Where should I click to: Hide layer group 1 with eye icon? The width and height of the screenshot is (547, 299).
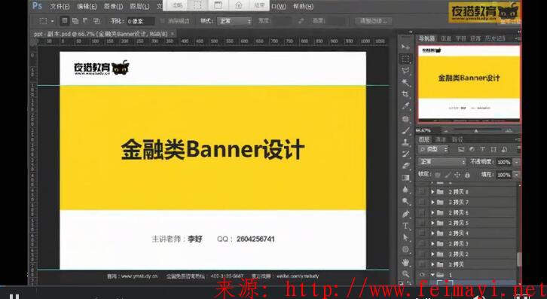422,275
